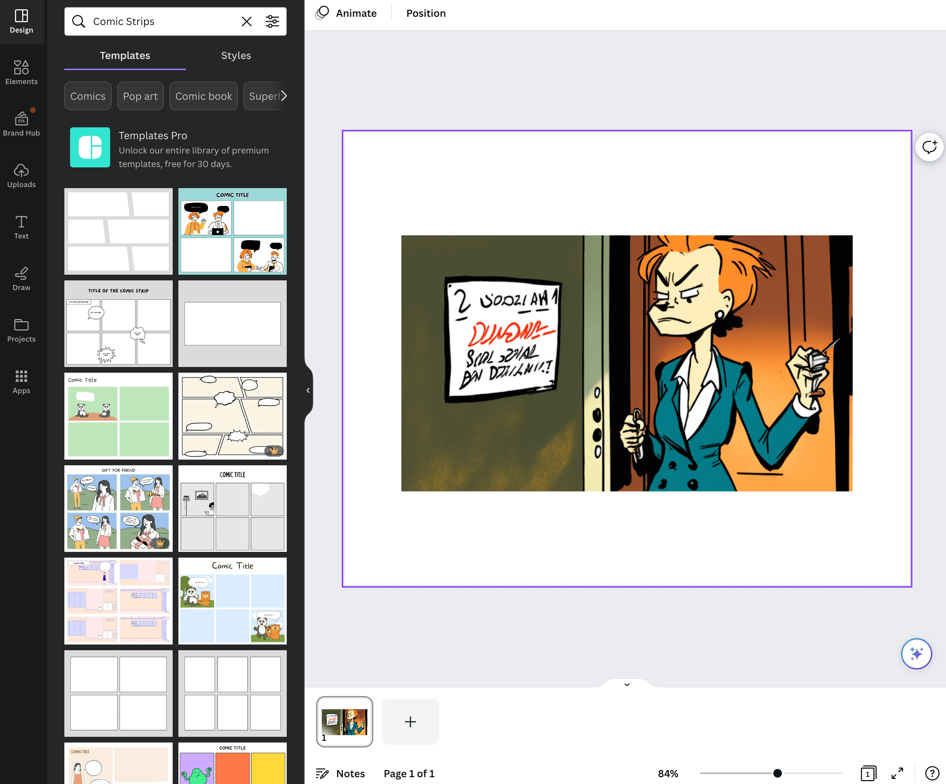Select the blank slanted-panel comic template

(118, 232)
